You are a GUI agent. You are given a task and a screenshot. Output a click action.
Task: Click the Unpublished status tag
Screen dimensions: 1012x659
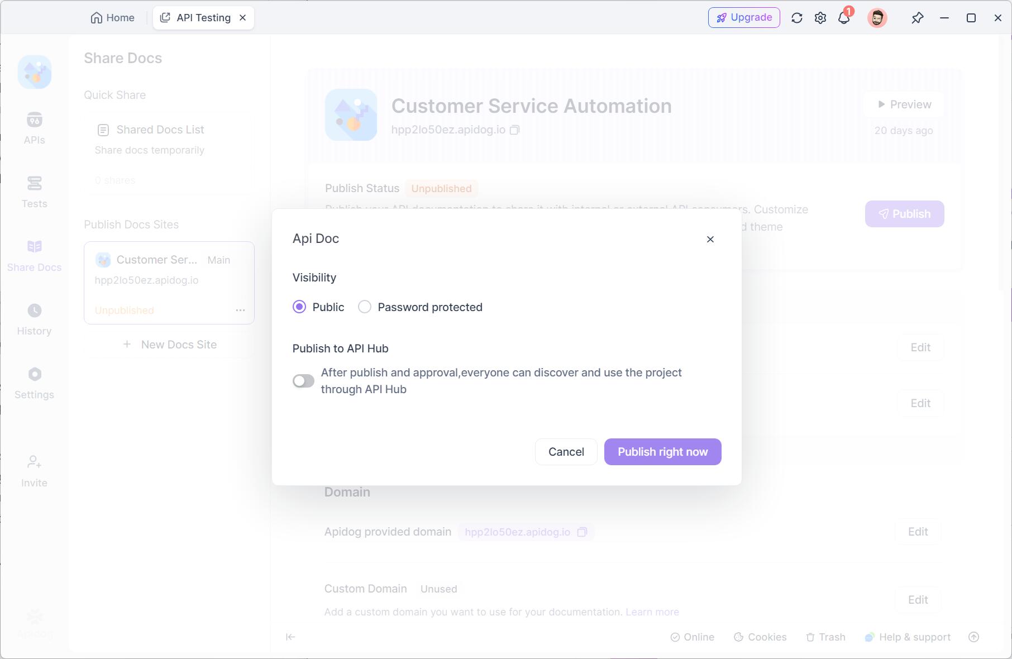441,189
